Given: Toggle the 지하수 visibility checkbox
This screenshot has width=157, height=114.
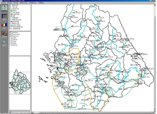Looking at the screenshot, I should coord(10,11).
